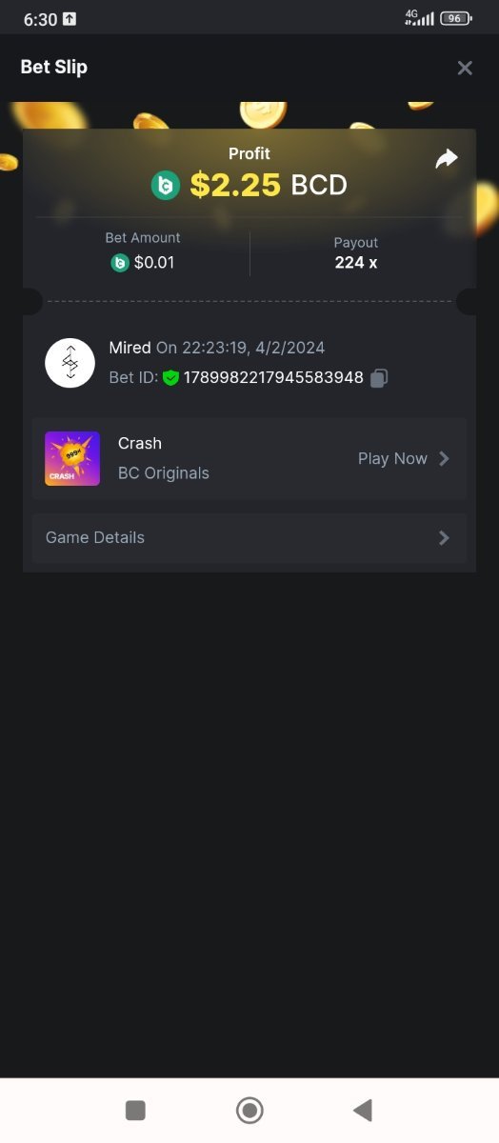Tap the share arrow icon
The height and width of the screenshot is (1143, 499).
coord(447,159)
